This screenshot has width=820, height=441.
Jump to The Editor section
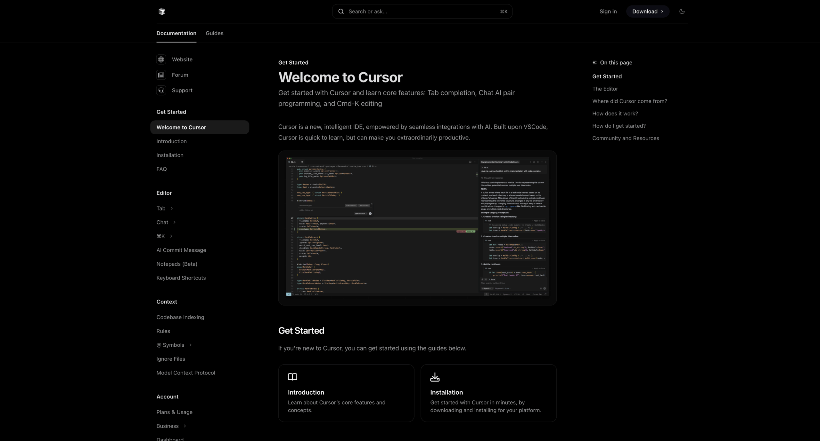coord(605,89)
